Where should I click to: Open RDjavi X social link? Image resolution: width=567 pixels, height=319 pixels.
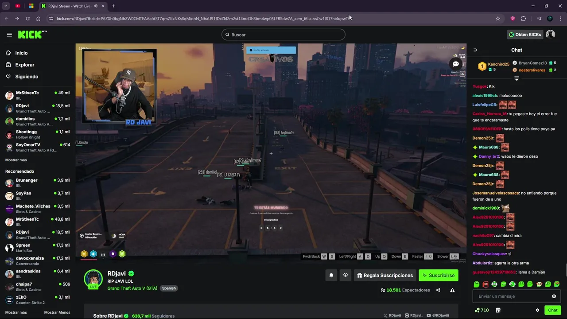click(x=392, y=315)
